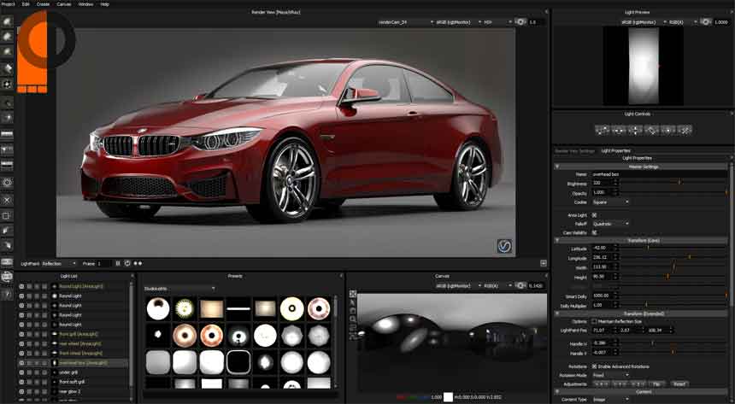735x404 pixels.
Task: Open the Content Type Image dropdown
Action: pyautogui.click(x=610, y=400)
